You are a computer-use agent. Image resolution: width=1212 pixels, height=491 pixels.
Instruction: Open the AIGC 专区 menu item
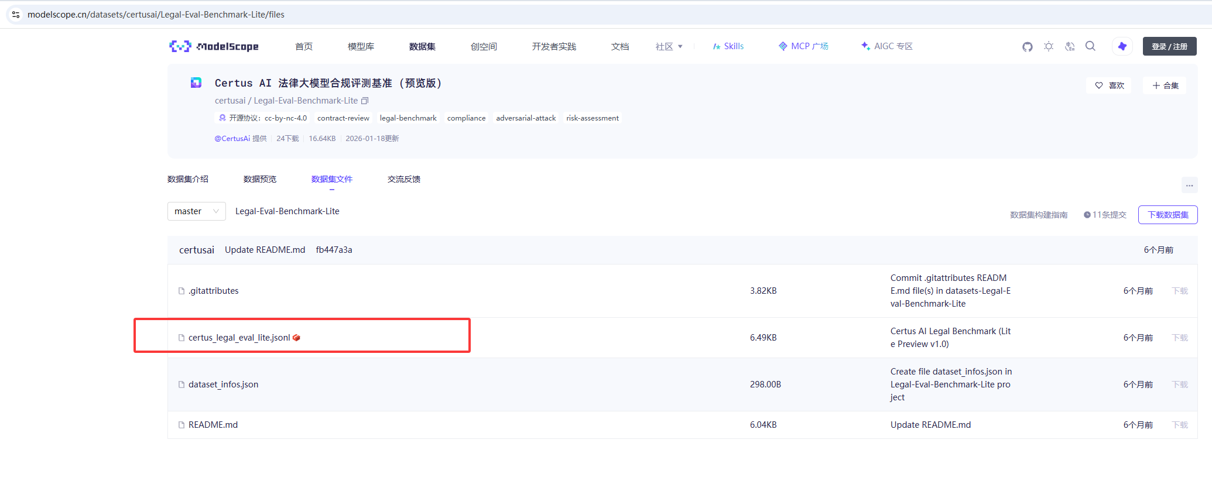click(x=886, y=46)
